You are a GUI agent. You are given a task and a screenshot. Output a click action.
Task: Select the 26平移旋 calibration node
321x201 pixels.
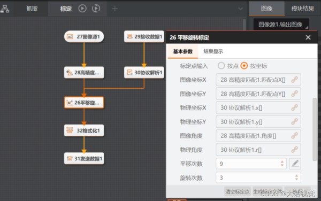84,103
